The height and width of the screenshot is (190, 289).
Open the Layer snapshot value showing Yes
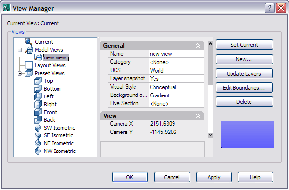pos(176,79)
